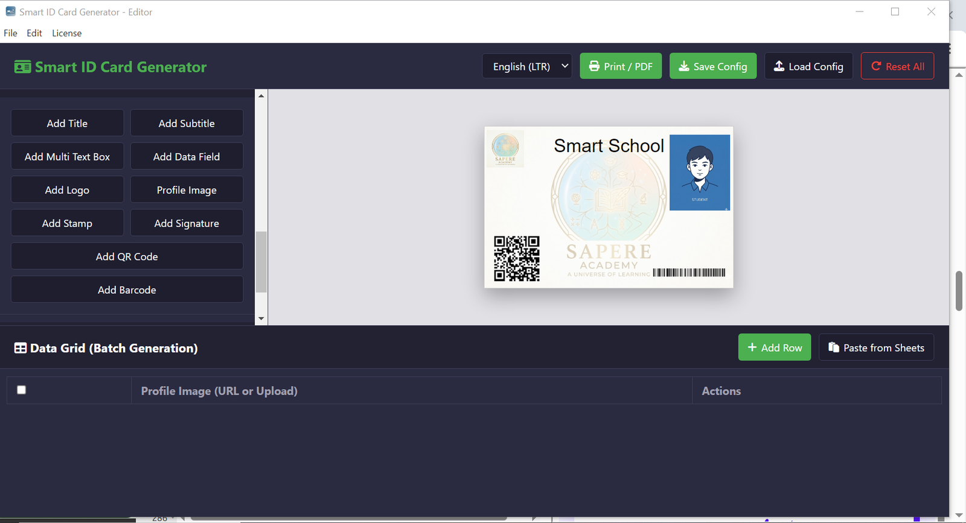The width and height of the screenshot is (966, 523).
Task: Click the download icon on Save Config
Action: point(683,66)
